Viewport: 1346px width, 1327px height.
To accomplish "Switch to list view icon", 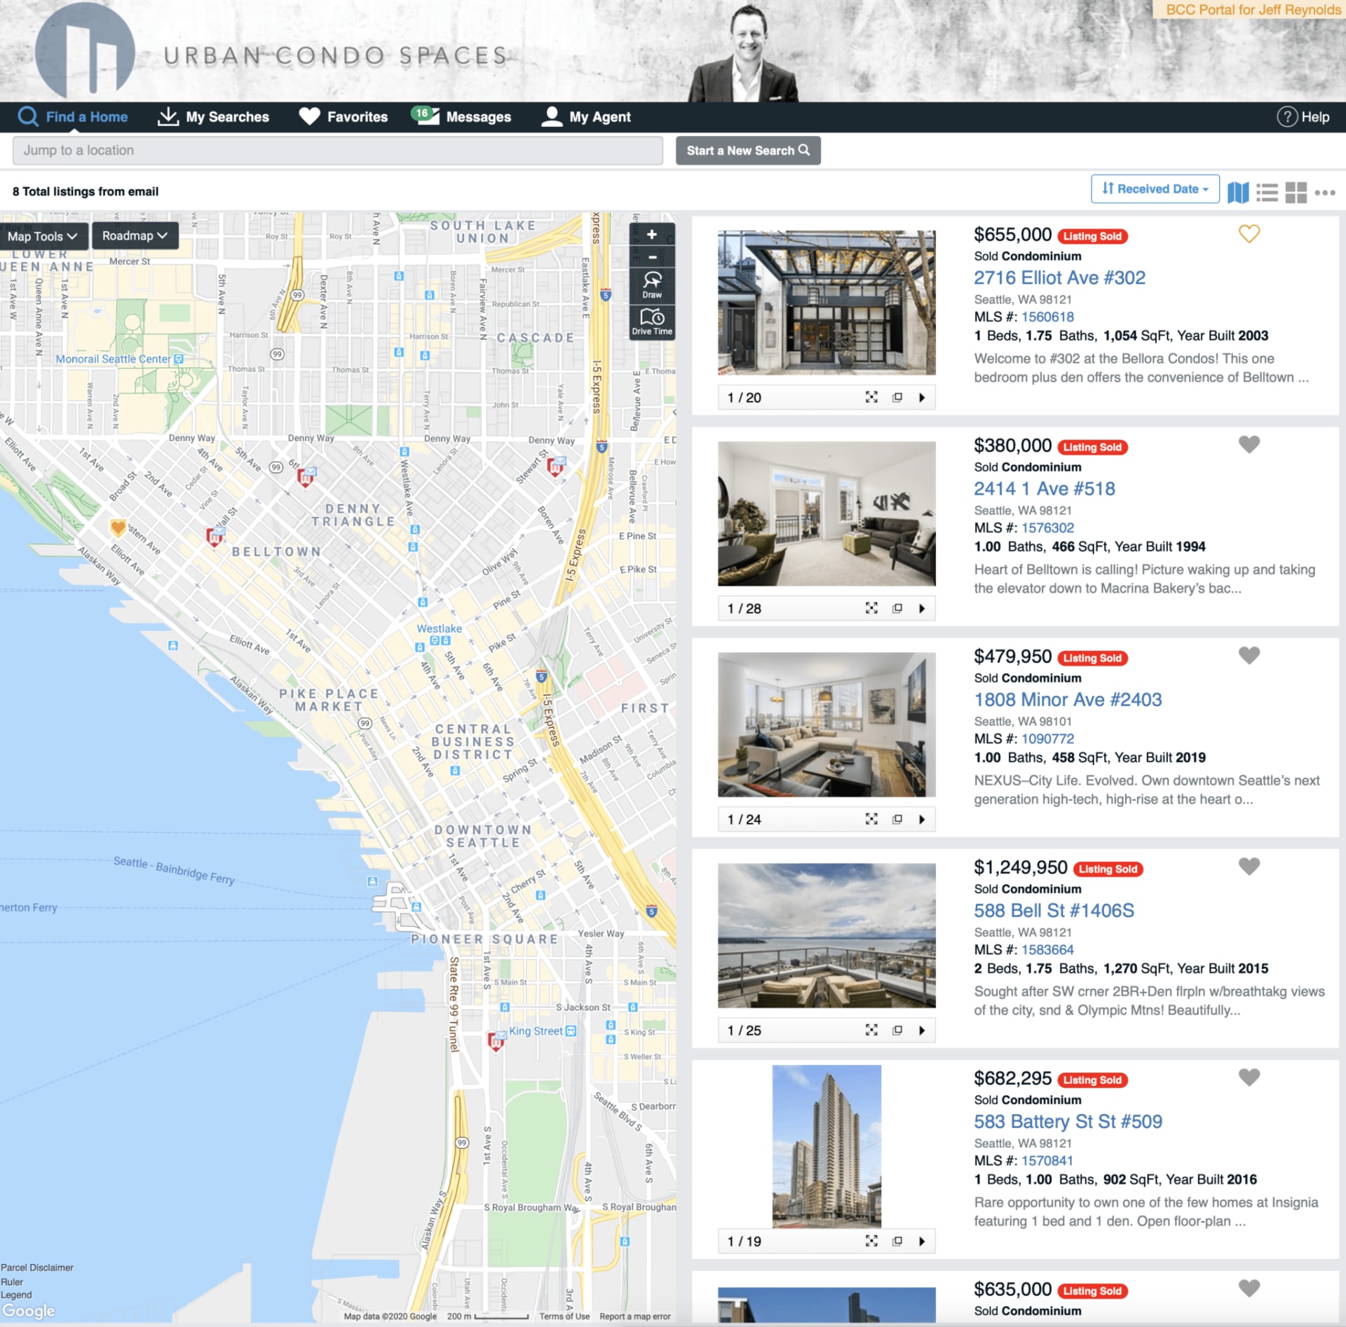I will pos(1267,192).
